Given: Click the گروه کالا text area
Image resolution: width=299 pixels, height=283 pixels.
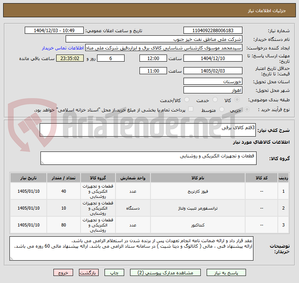Looking at the screenshot, I should [149, 158].
